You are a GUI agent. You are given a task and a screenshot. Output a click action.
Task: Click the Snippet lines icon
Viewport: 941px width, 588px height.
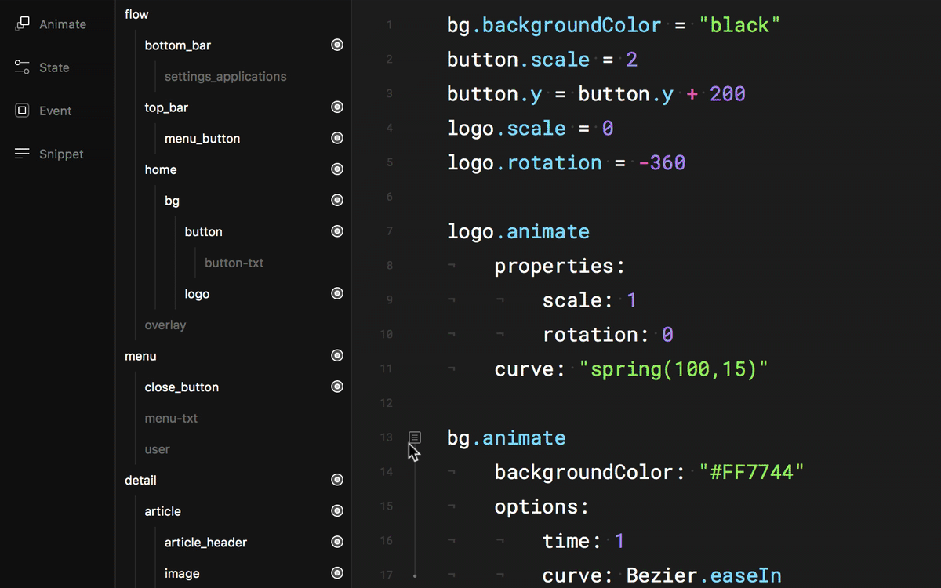click(x=22, y=154)
